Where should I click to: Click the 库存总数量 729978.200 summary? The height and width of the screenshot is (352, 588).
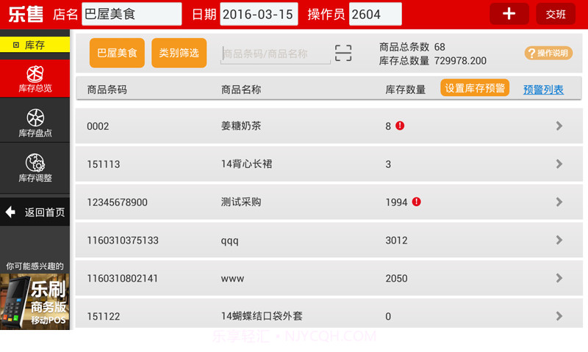[433, 61]
